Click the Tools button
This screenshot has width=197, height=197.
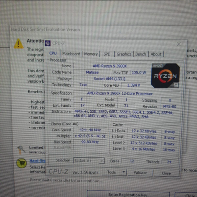coord(112,172)
